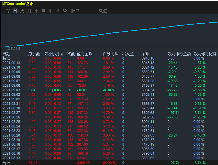
Task: Select the 2021.09.13 date row
Action: point(11,63)
